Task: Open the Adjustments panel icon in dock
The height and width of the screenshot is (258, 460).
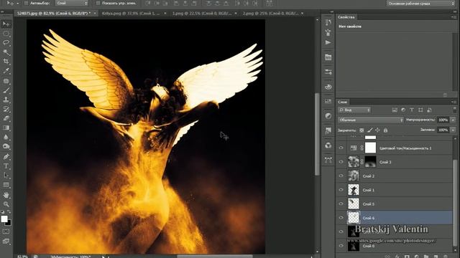Action: (x=328, y=116)
